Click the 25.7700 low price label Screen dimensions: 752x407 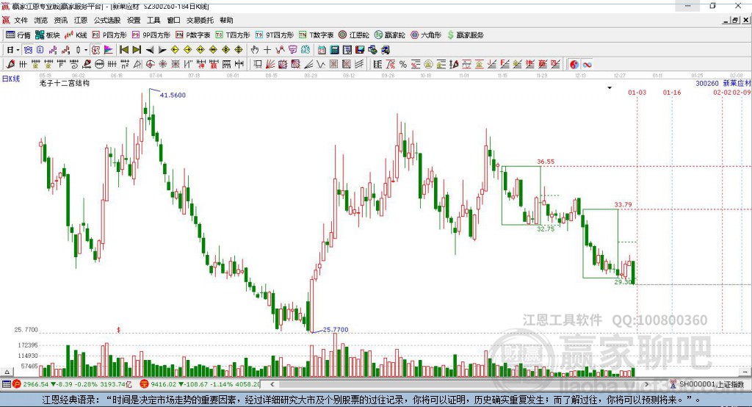coord(336,330)
